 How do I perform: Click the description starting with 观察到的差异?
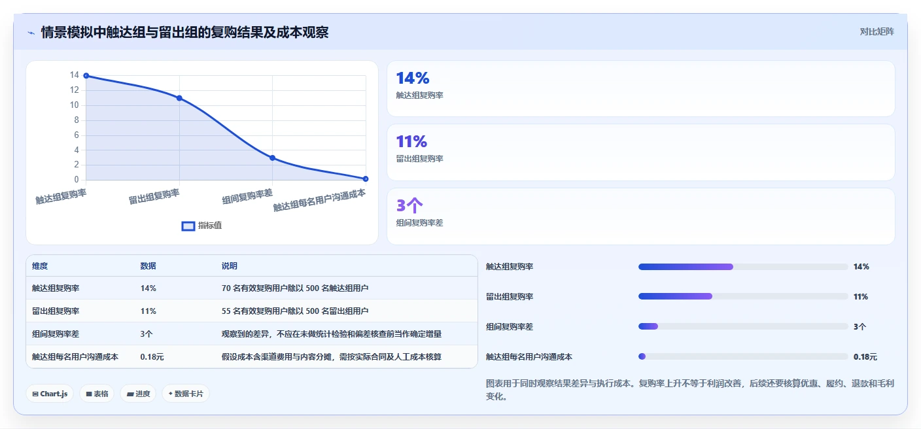click(332, 334)
